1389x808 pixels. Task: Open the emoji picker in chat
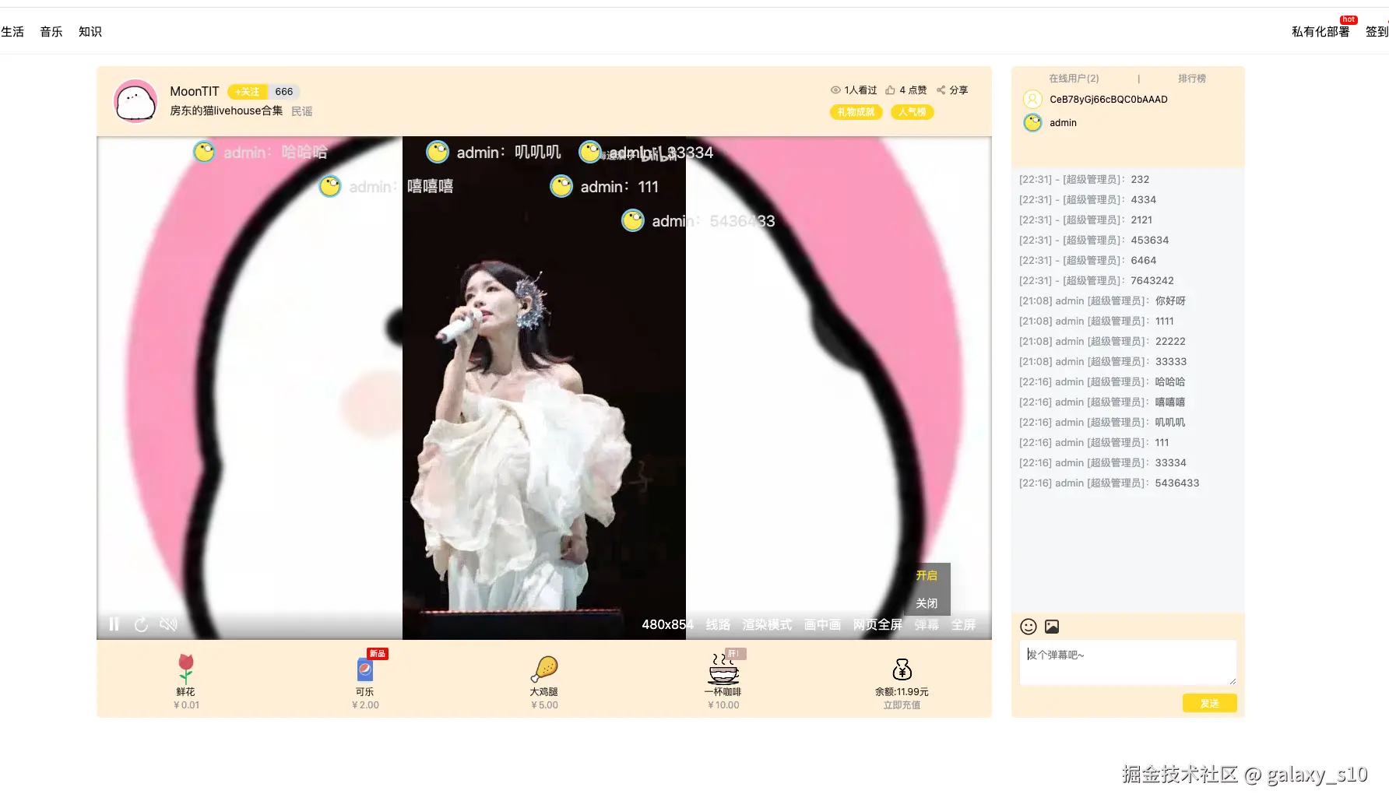(x=1029, y=627)
